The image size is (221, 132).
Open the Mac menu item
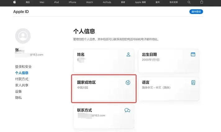point(42,2)
